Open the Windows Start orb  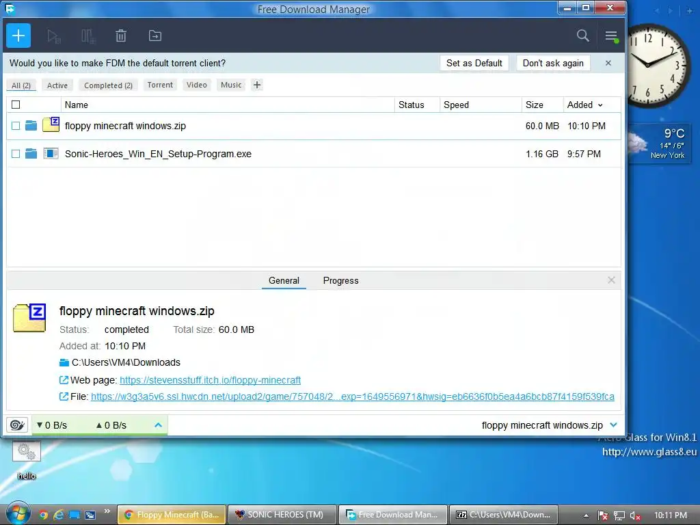(18, 513)
